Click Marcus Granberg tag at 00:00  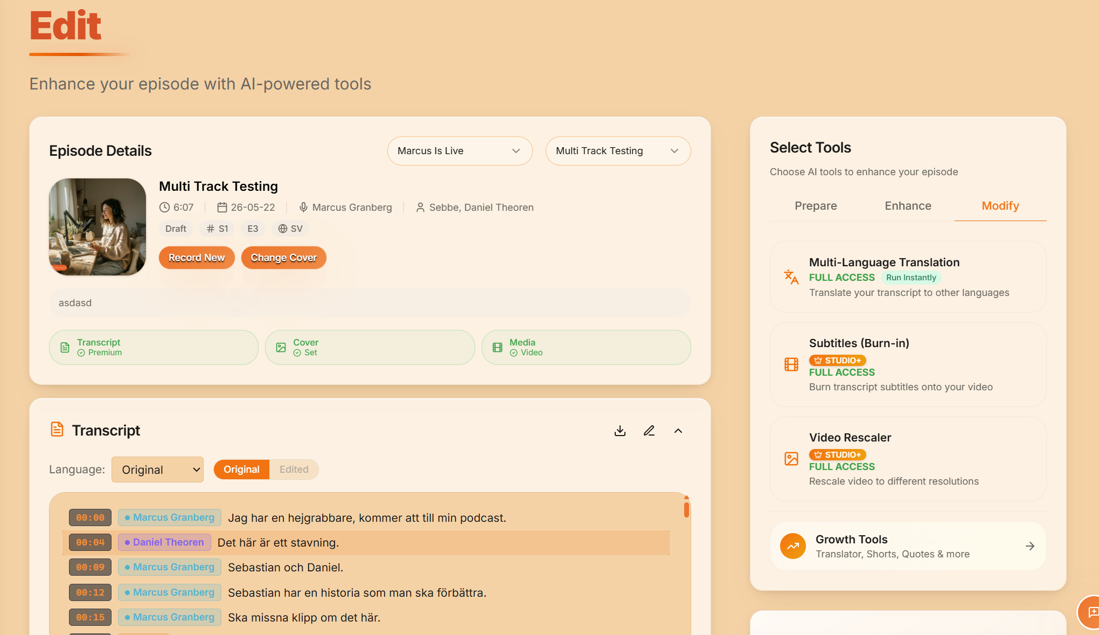(170, 517)
